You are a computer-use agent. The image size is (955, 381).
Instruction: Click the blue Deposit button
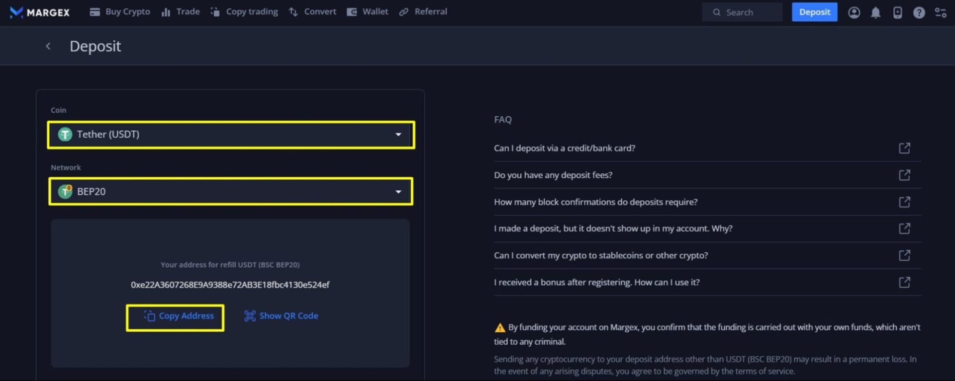pyautogui.click(x=814, y=12)
